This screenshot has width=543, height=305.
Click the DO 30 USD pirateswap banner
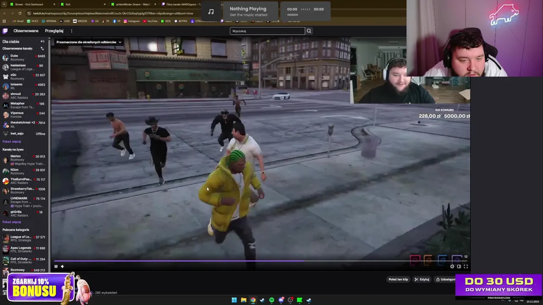point(499,287)
